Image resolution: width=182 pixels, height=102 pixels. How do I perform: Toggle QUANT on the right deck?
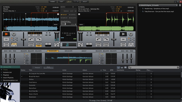point(98,44)
